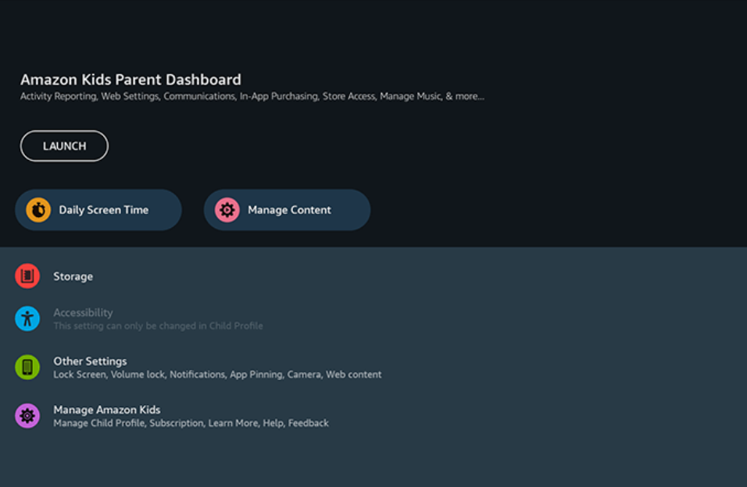The image size is (747, 487).
Task: Select the greyed-out Accessibility entry
Action: tap(373, 318)
